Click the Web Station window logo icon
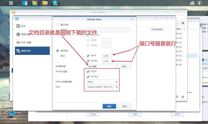The width and height of the screenshot is (208, 124). point(17,19)
